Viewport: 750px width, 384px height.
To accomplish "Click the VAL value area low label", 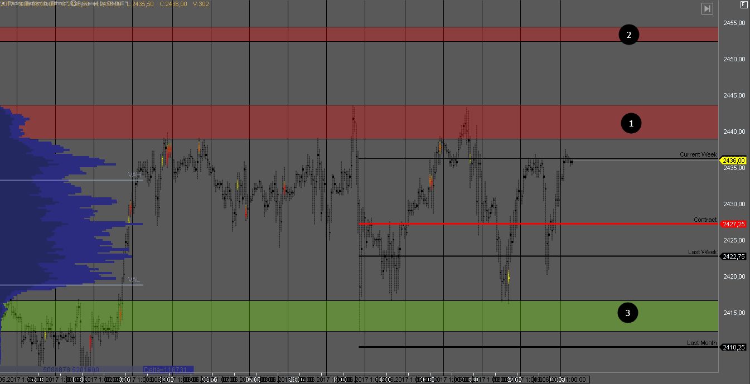I will point(134,280).
